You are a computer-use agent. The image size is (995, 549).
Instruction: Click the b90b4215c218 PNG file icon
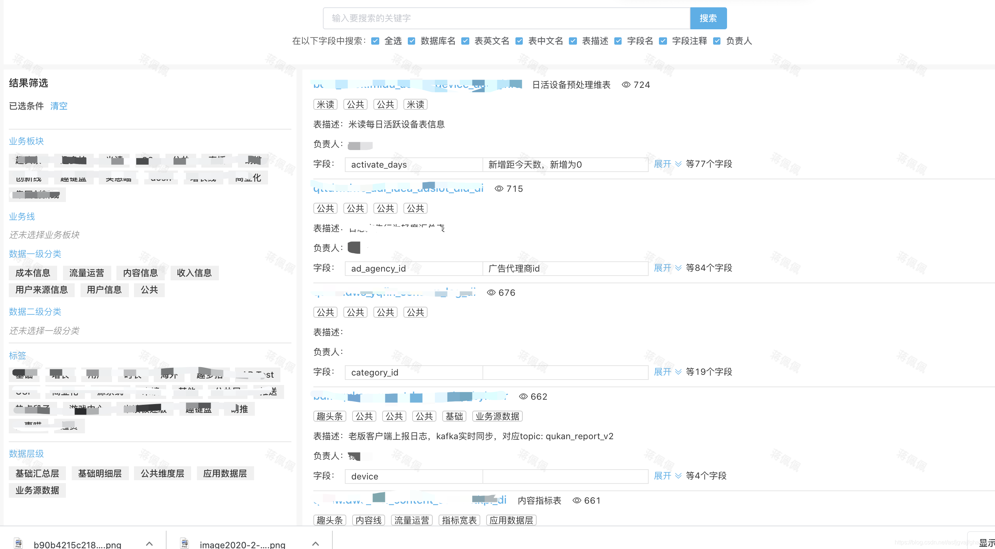click(18, 543)
